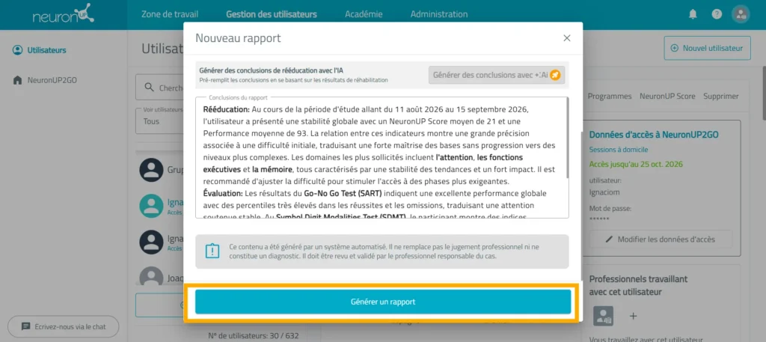Click the plus icon in Nouvel utilisateur
The height and width of the screenshot is (342, 766).
click(675, 49)
